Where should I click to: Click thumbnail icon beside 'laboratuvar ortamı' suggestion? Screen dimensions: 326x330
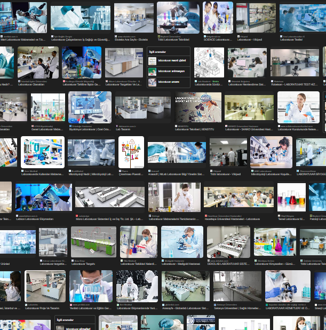153,82
